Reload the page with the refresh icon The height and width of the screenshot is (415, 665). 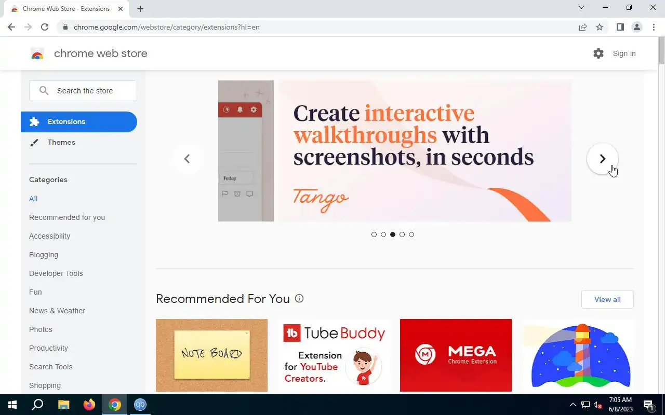(45, 27)
